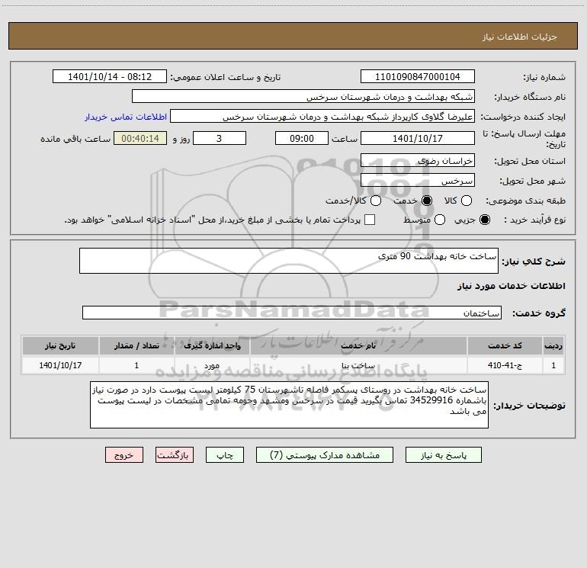
Task: Select the متوسط purchase type radio
Action: 440,220
